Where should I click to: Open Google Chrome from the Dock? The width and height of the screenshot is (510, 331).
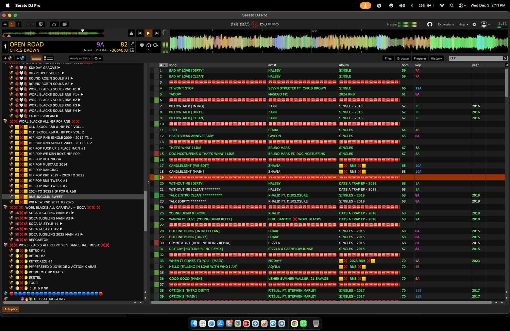click(x=294, y=324)
